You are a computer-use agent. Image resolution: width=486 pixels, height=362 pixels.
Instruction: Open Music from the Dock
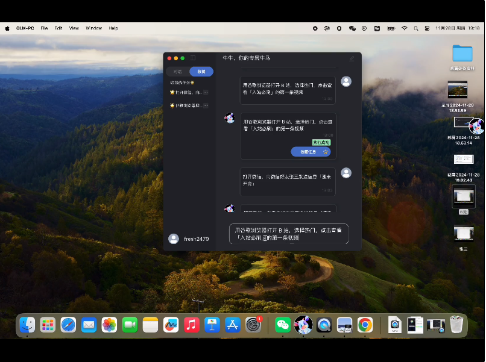(x=192, y=325)
